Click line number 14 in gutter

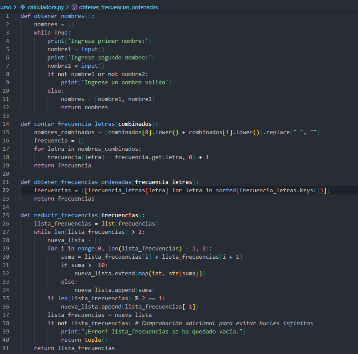6,124
